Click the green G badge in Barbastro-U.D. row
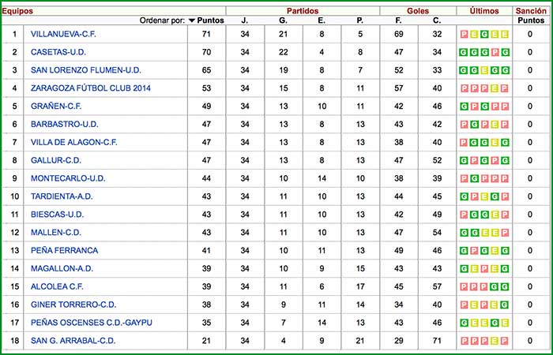Viewport: 553px width, 355px height. point(473,125)
